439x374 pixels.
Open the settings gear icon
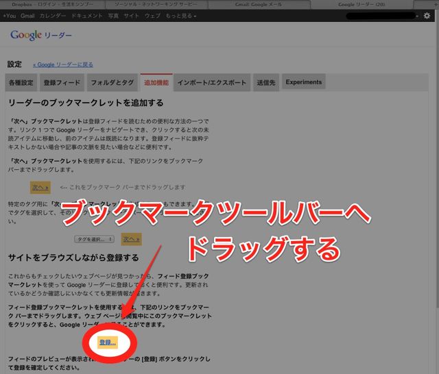pyautogui.click(x=427, y=16)
